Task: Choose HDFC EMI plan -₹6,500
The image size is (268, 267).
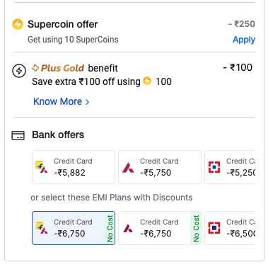Action: (x=230, y=228)
